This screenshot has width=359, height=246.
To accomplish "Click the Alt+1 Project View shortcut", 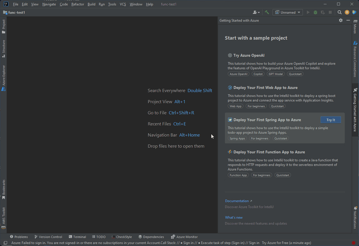I will (x=180, y=102).
